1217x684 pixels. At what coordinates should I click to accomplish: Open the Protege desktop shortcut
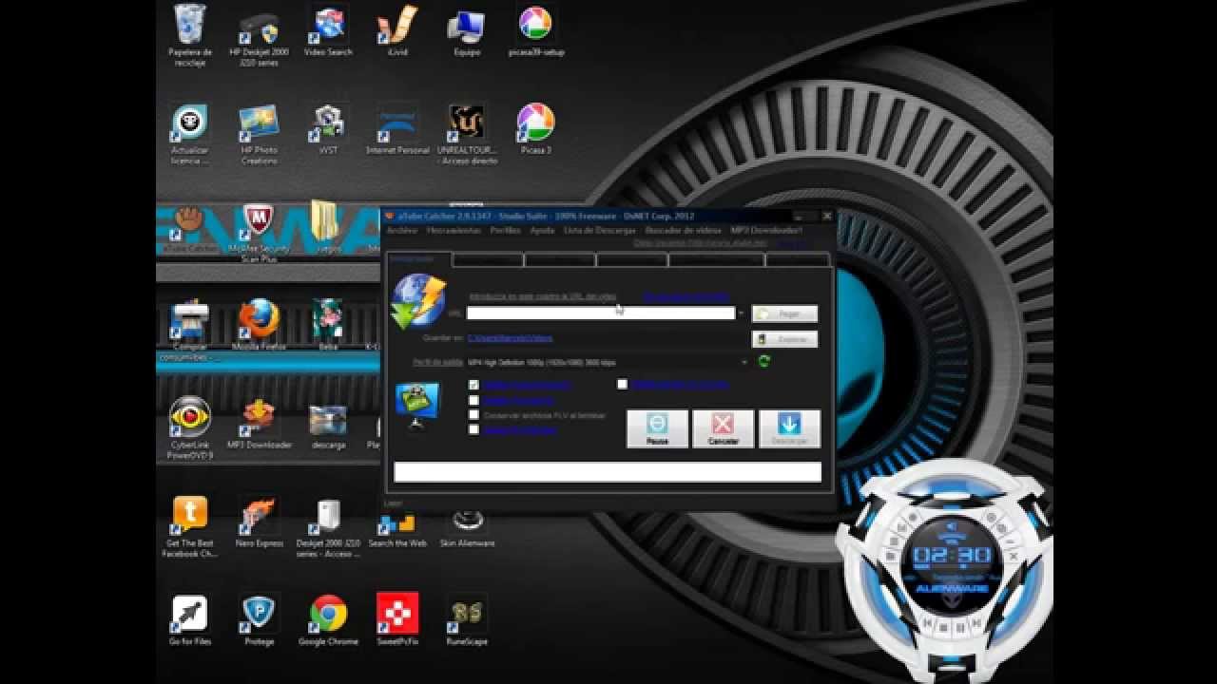tap(259, 621)
